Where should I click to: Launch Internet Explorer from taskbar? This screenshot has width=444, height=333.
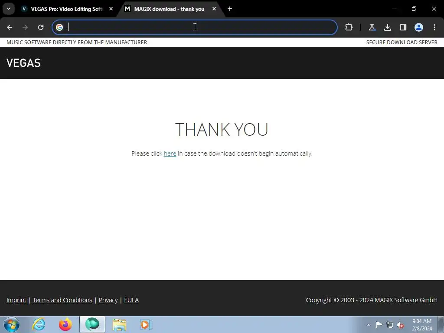[39, 324]
